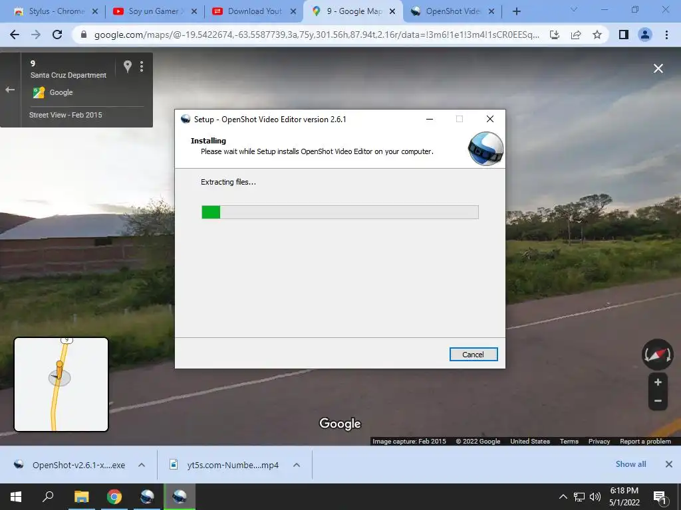The image size is (681, 510).
Task: Click the active OpenShot setup taskbar icon
Action: point(180,497)
